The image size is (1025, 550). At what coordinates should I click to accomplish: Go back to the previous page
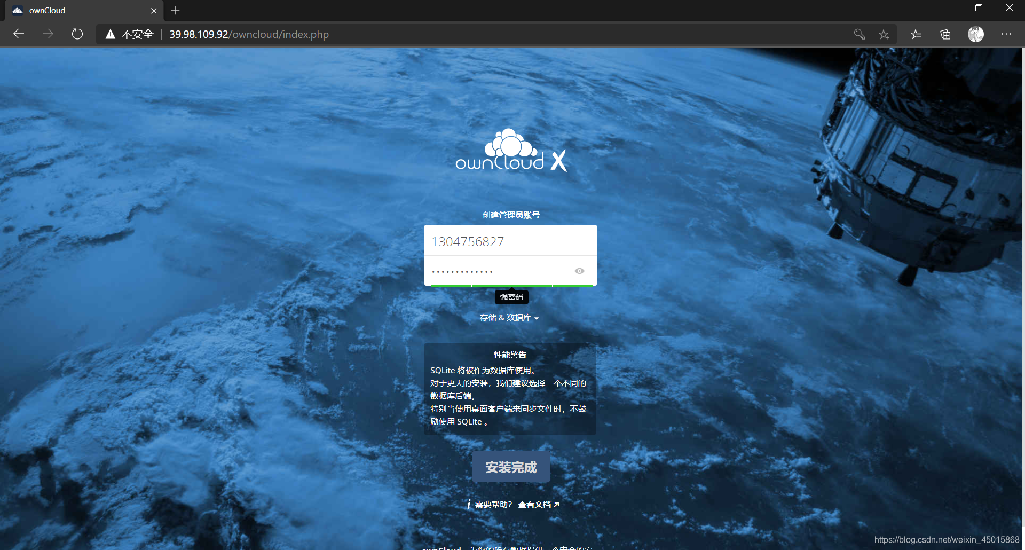[19, 34]
